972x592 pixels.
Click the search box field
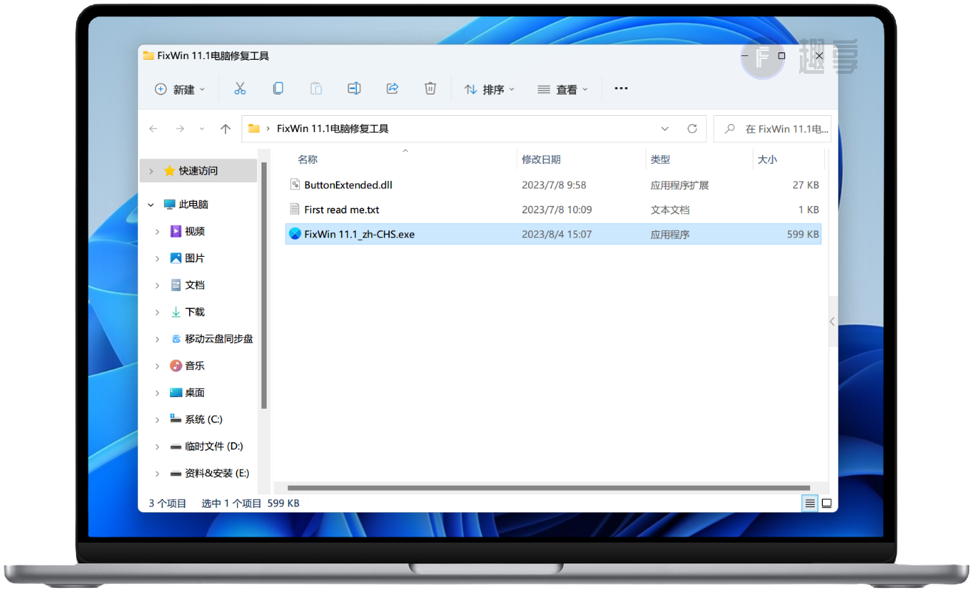(x=772, y=128)
